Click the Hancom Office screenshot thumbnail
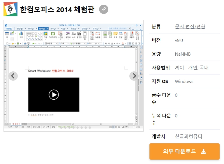224x164 pixels. tap(73, 76)
